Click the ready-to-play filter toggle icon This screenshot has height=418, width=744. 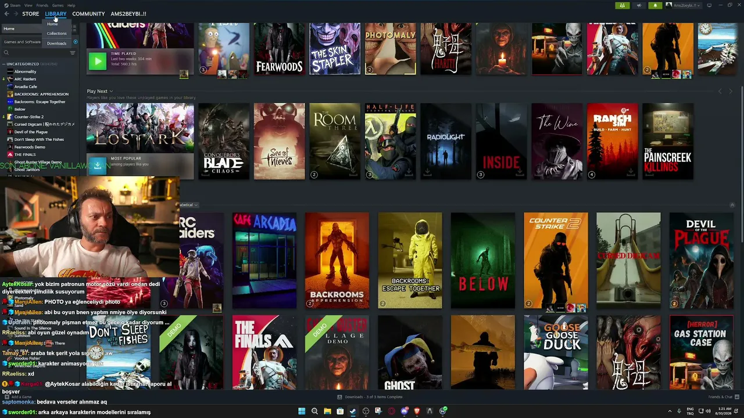75,42
